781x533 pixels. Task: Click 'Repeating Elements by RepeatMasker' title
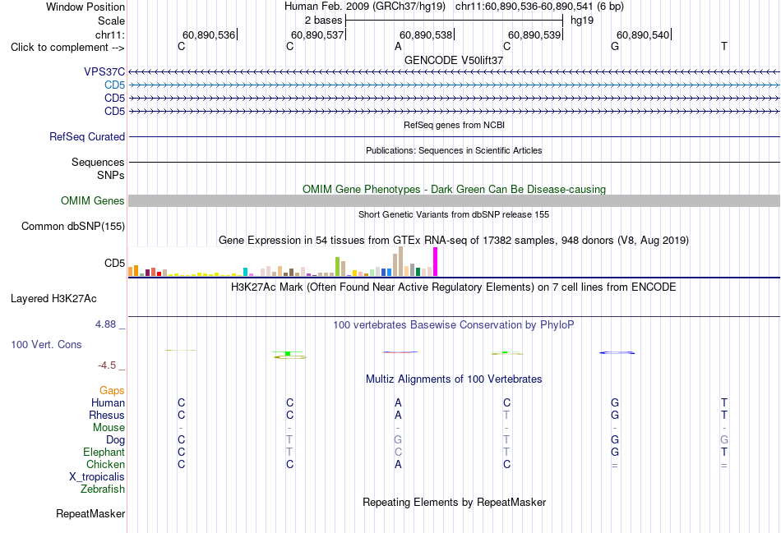point(455,502)
